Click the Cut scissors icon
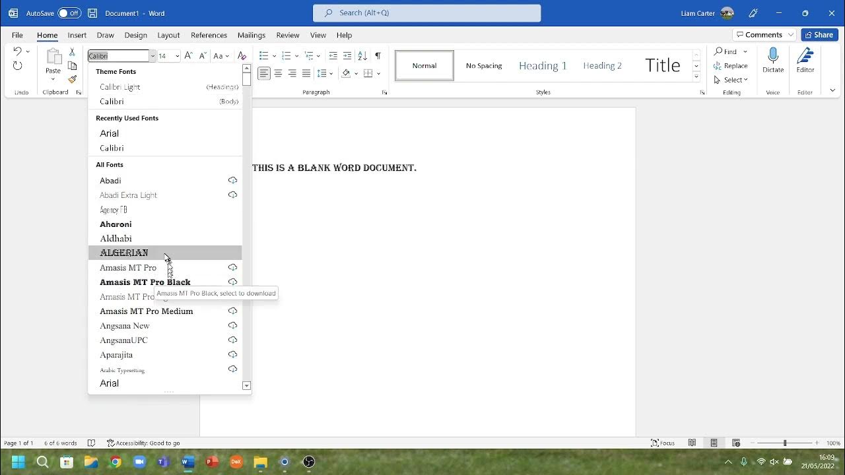 coord(73,51)
